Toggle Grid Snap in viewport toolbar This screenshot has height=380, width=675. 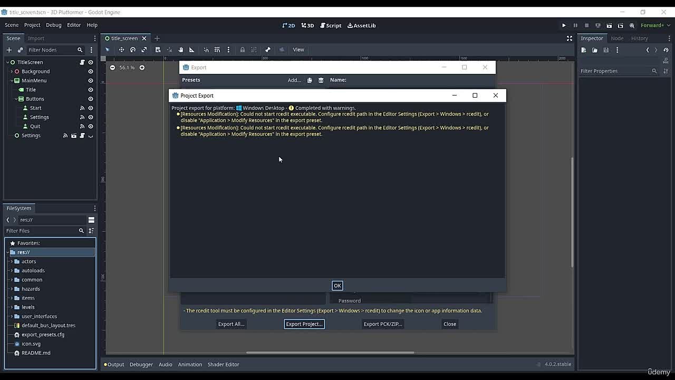pos(217,50)
